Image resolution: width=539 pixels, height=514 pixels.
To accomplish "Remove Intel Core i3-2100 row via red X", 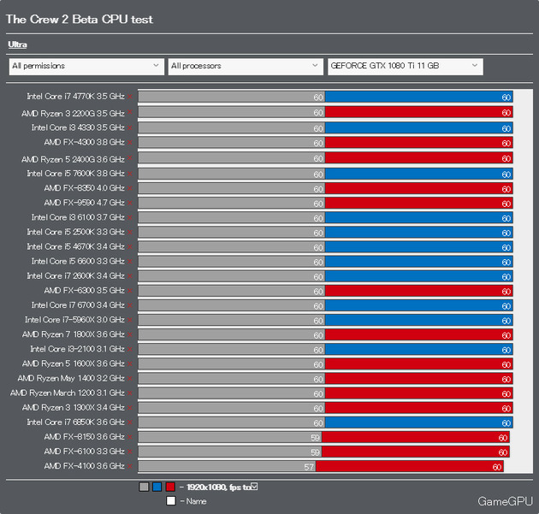I will click(129, 350).
